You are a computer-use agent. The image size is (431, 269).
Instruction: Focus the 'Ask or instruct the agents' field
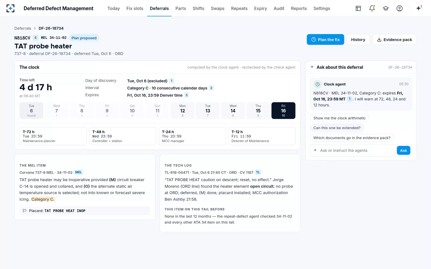tap(357, 150)
